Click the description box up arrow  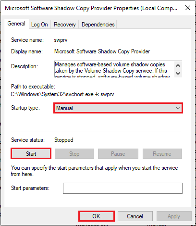click(x=178, y=65)
